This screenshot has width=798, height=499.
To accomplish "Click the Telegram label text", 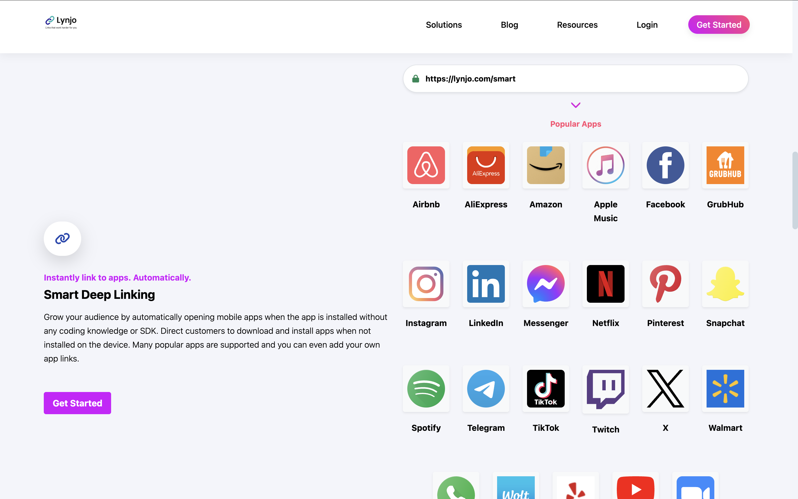I will pyautogui.click(x=486, y=428).
